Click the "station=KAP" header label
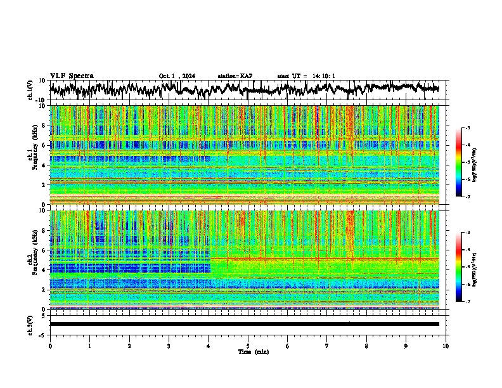 (x=235, y=76)
